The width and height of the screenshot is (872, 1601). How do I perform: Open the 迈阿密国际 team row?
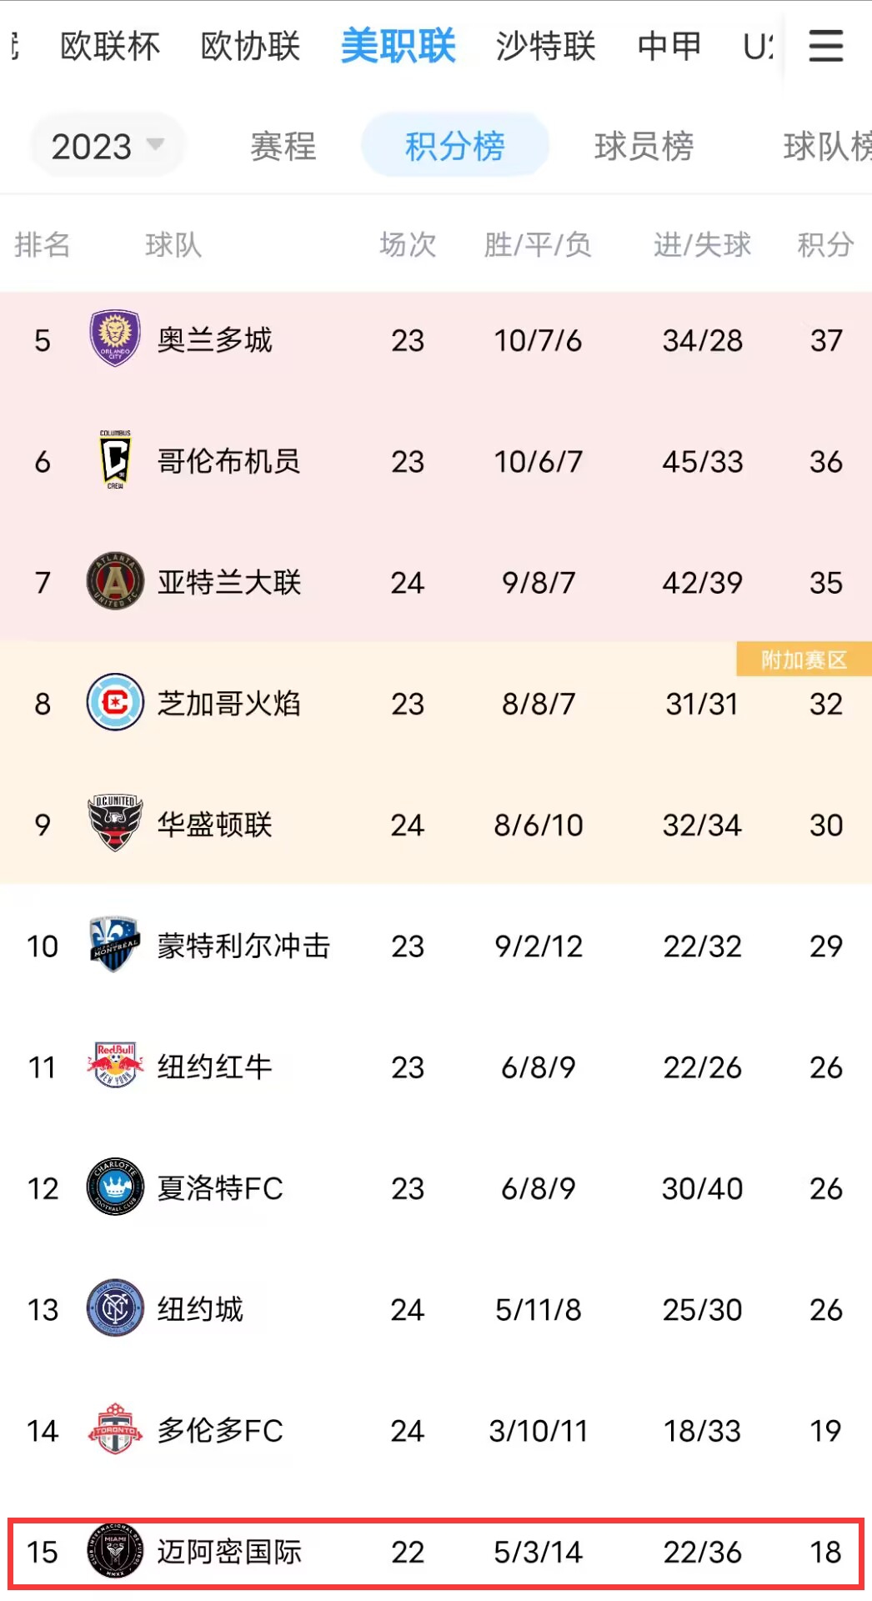point(436,1551)
